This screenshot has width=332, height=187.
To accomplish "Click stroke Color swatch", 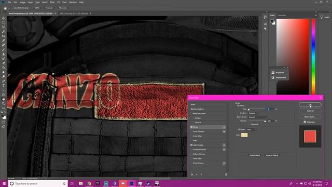I will coord(244,135).
